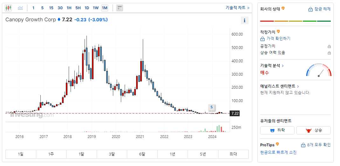
Task: Set the 1H interval
Action: [69, 8]
